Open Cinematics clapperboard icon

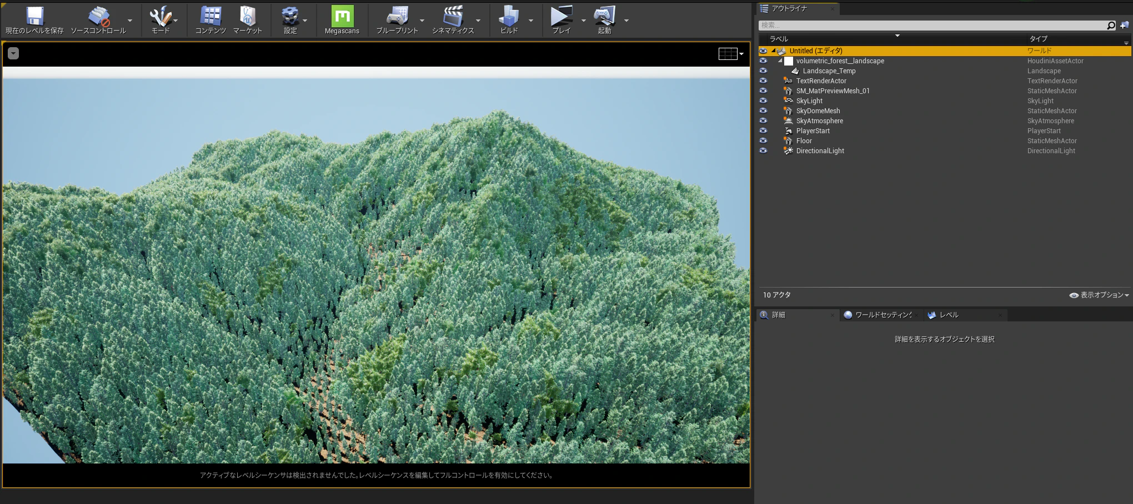click(453, 16)
